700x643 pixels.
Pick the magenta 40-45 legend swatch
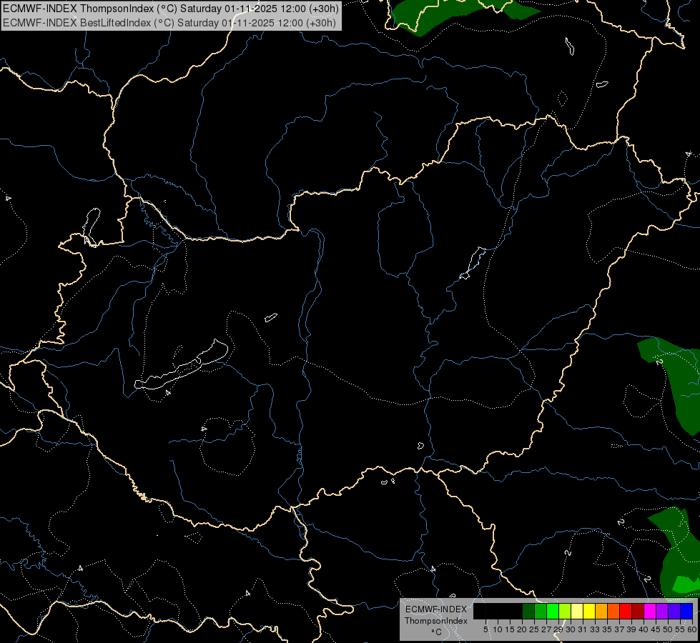pos(650,611)
